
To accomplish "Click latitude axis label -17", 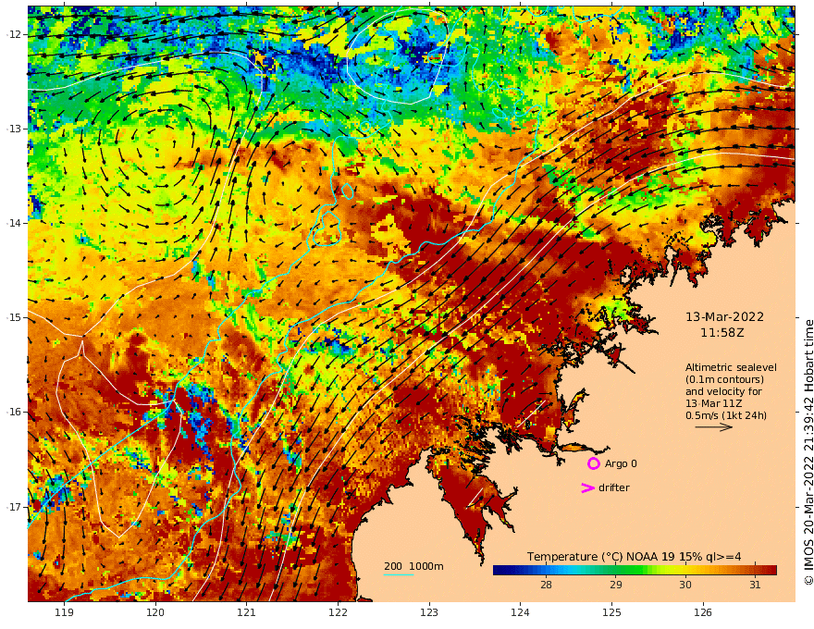I will 14,507.
